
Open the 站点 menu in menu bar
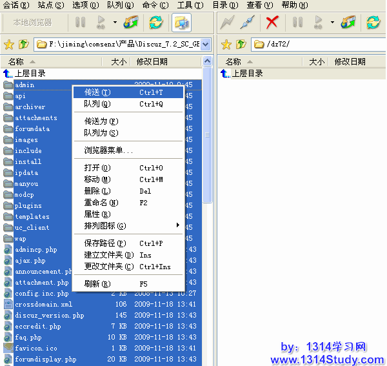point(50,5)
